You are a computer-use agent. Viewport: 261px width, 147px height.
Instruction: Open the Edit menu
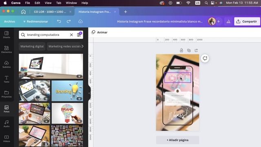(37, 3)
